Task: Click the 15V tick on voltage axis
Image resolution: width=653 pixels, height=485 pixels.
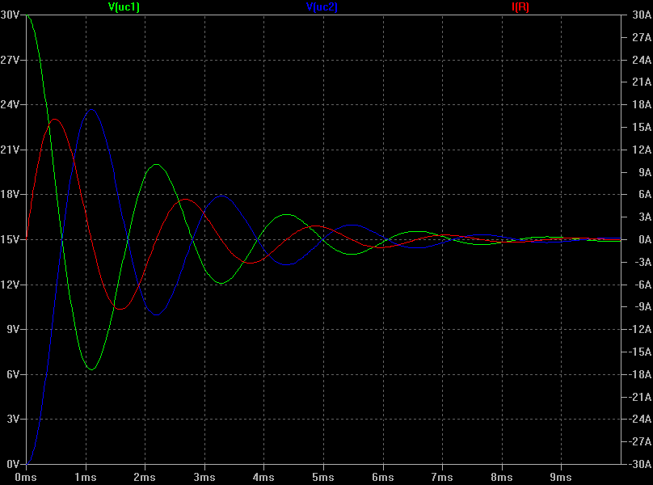Action: (x=11, y=239)
